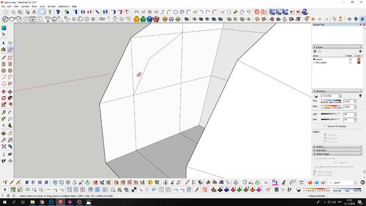Click the yellow house Solid Tools icon
The image size is (366, 206).
click(137, 19)
